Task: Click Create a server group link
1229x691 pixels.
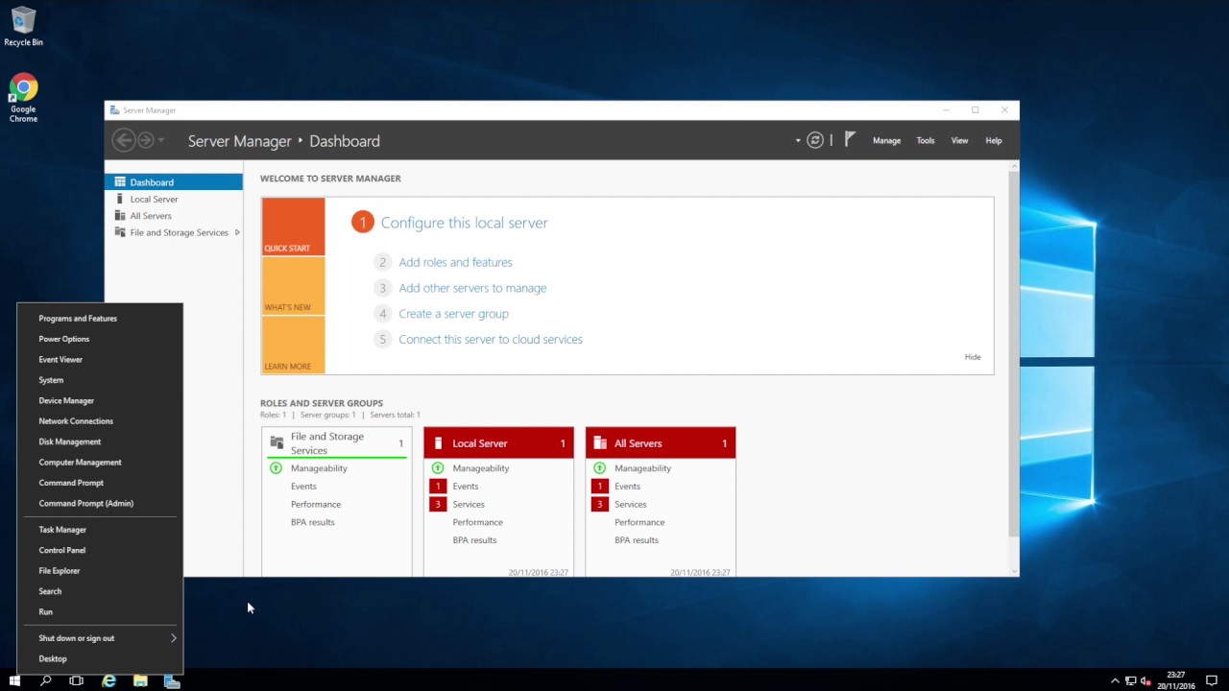Action: tap(453, 314)
